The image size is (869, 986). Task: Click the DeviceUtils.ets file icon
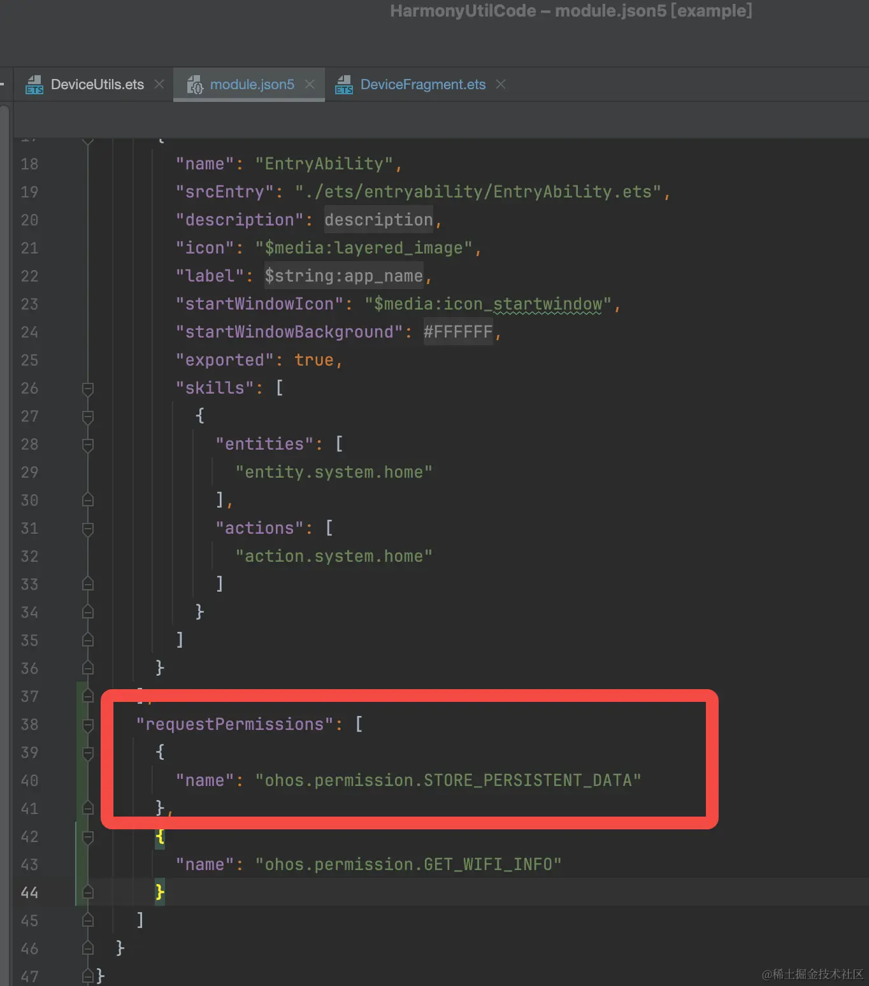[34, 85]
